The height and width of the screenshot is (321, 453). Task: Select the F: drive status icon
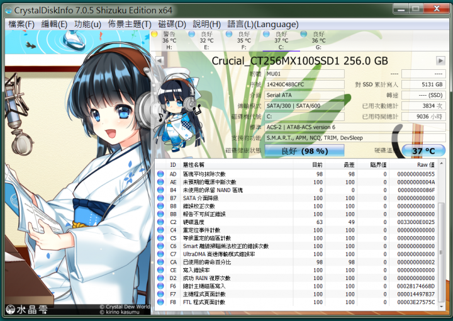[229, 34]
